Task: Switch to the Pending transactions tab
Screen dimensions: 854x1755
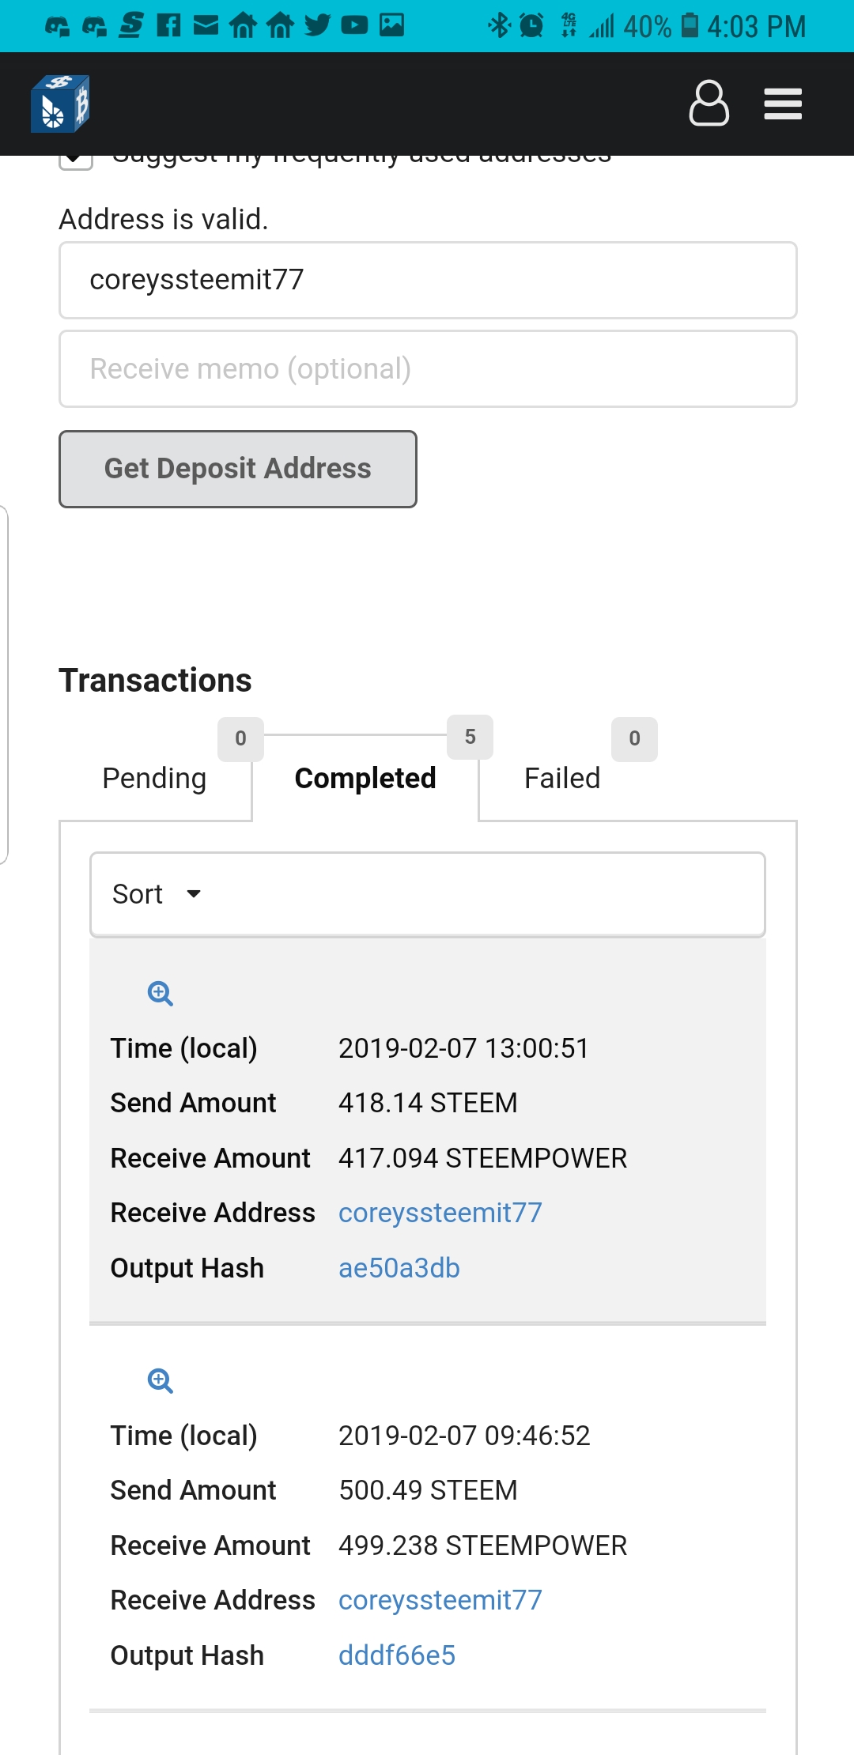Action: tap(155, 778)
